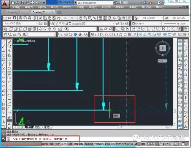The width and height of the screenshot is (191, 148).
Task: Click the Cut scissors icon
Action: [40, 18]
